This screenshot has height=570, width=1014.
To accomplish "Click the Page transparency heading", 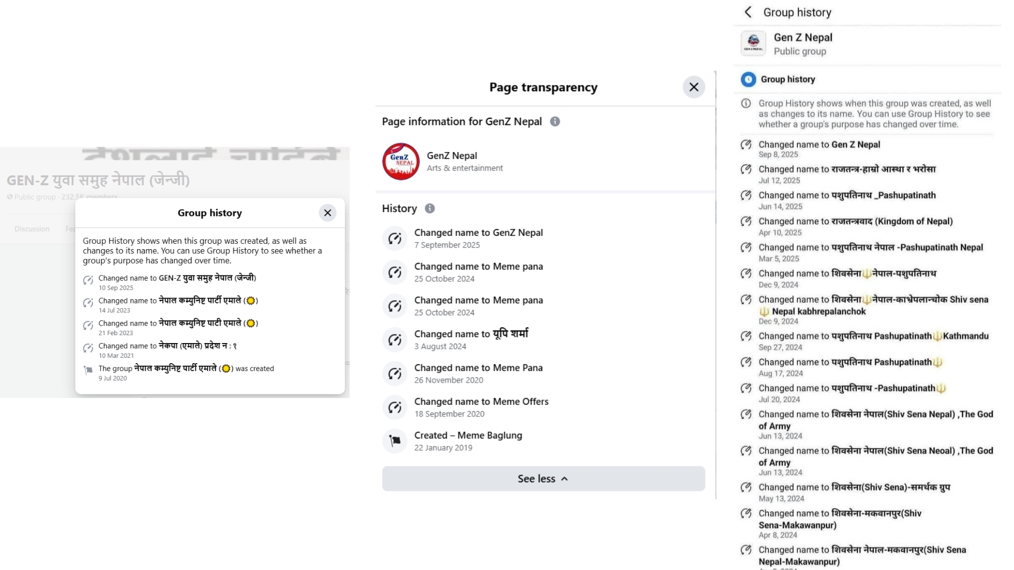I will [x=543, y=87].
